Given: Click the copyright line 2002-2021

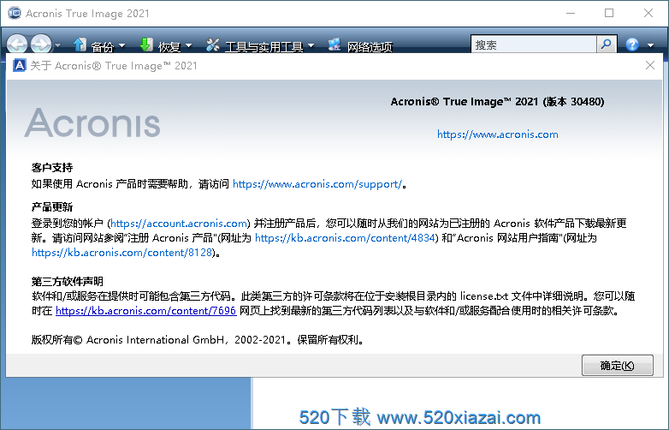Looking at the screenshot, I should point(197,340).
